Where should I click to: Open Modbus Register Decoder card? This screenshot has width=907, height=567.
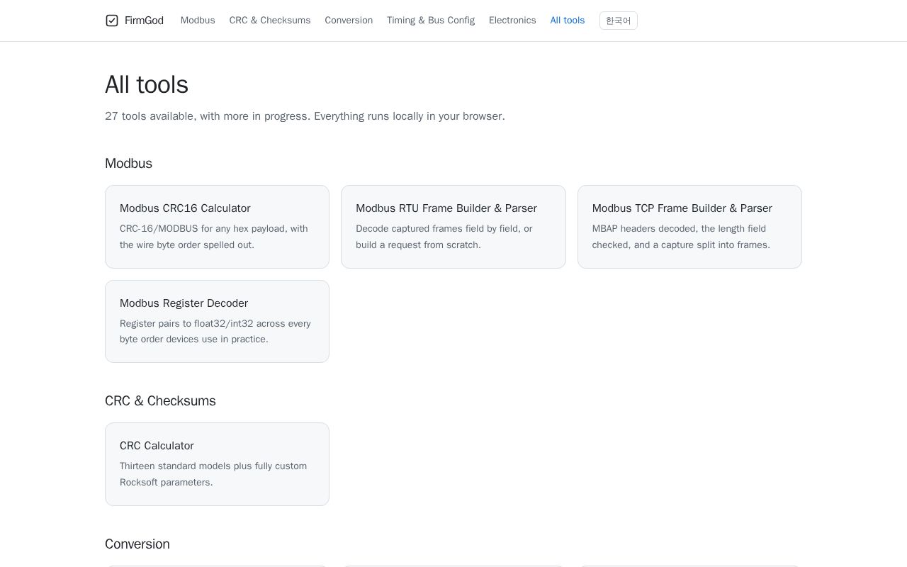(x=217, y=322)
